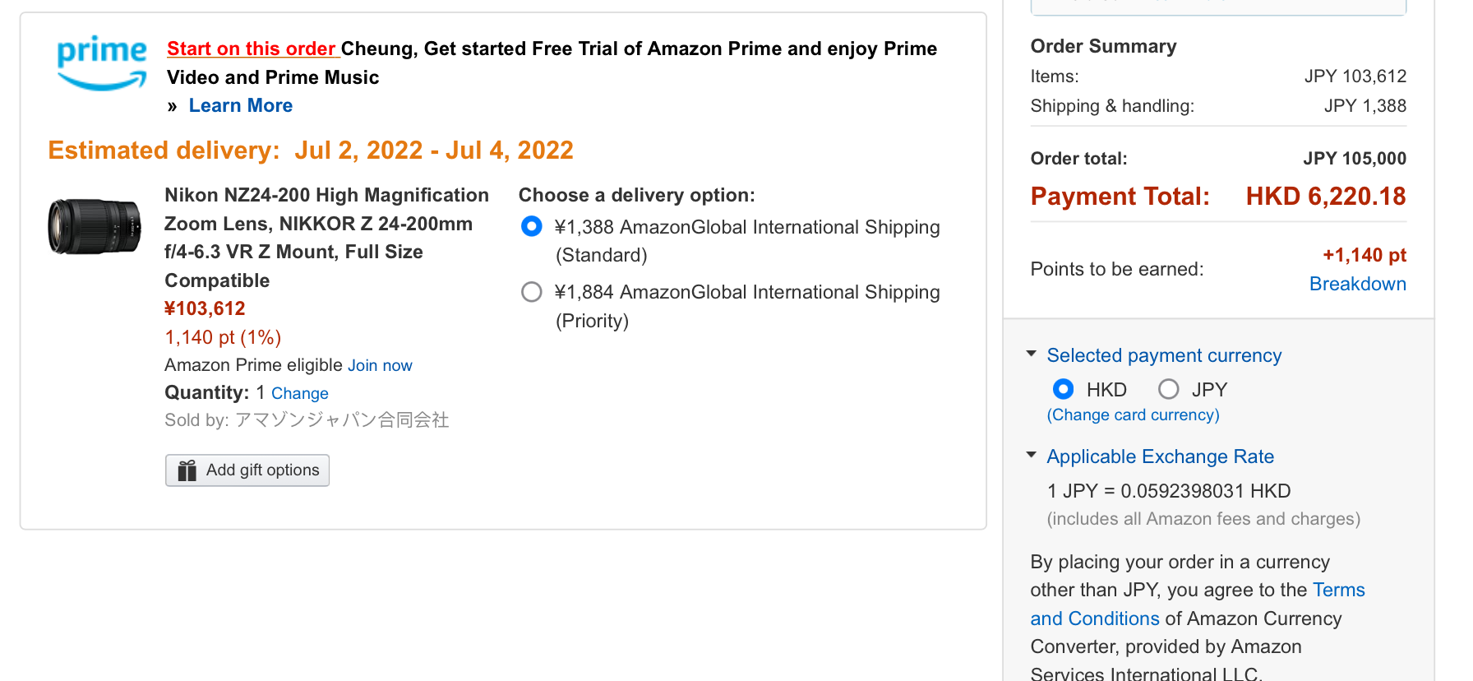Open the Prime Learn More link
Image resolution: width=1473 pixels, height=681 pixels.
[x=241, y=106]
